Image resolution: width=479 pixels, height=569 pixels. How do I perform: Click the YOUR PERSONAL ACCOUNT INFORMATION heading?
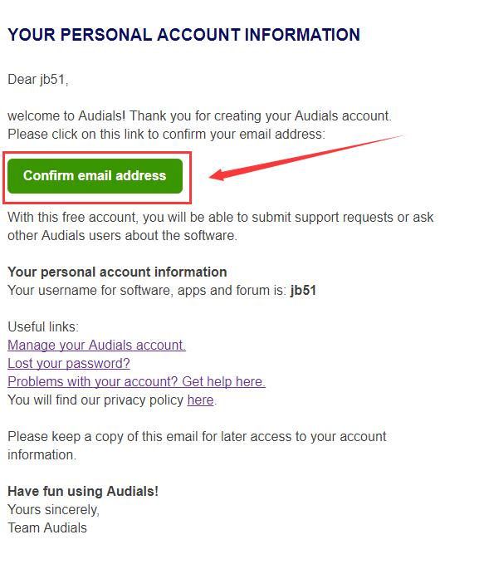pyautogui.click(x=183, y=35)
